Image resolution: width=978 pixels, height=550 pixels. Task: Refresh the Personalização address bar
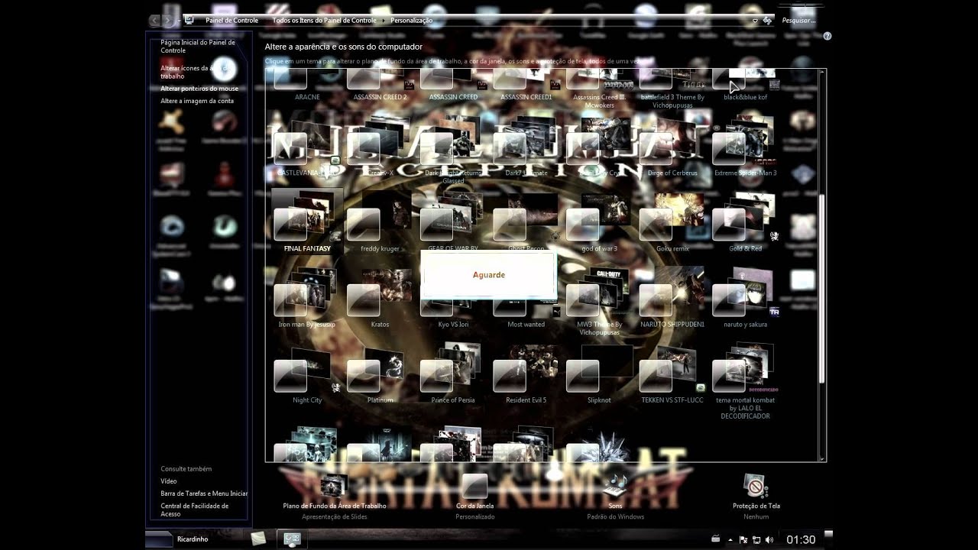point(767,21)
